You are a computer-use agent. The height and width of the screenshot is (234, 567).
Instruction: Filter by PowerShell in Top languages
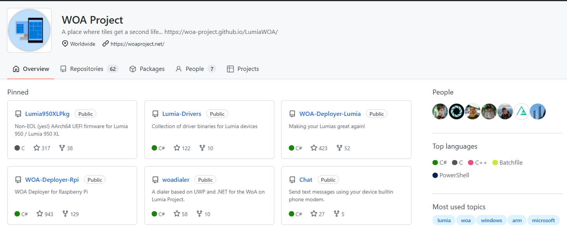(x=454, y=175)
